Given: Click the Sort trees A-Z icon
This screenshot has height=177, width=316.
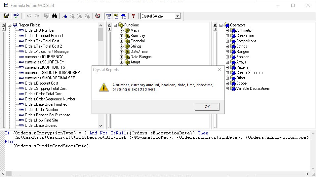Looking at the screenshot, I should coord(98,16).
